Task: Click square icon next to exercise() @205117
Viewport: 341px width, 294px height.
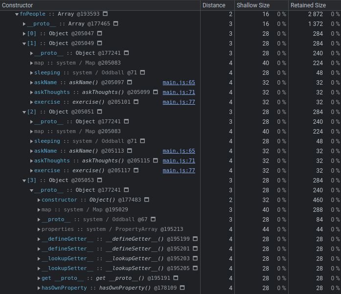Action: [x=136, y=170]
